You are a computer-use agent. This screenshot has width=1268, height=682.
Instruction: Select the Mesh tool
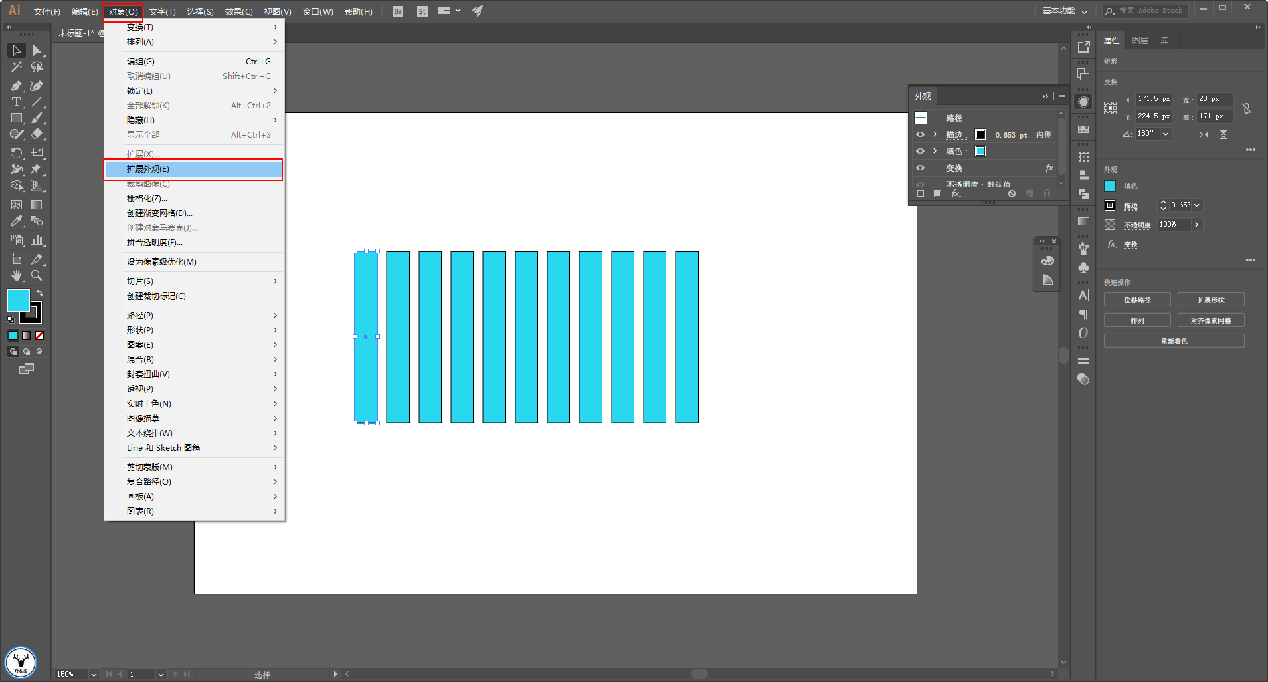click(x=17, y=205)
